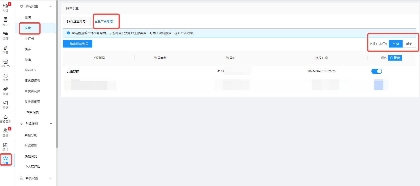This screenshot has width=420, height=186.
Task: Toggle the switch for 云雀数据 account
Action: 376,71
